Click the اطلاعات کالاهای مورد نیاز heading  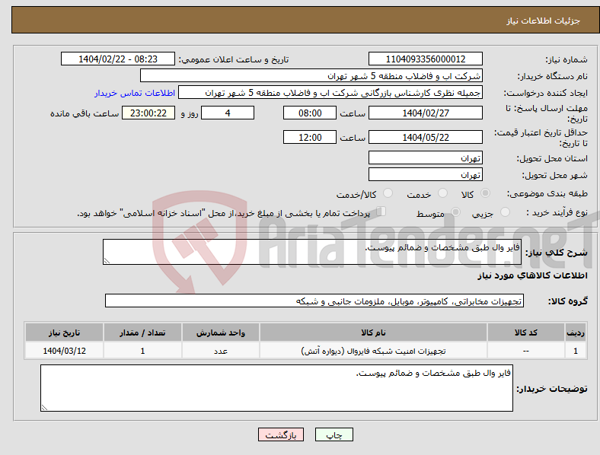(532, 275)
